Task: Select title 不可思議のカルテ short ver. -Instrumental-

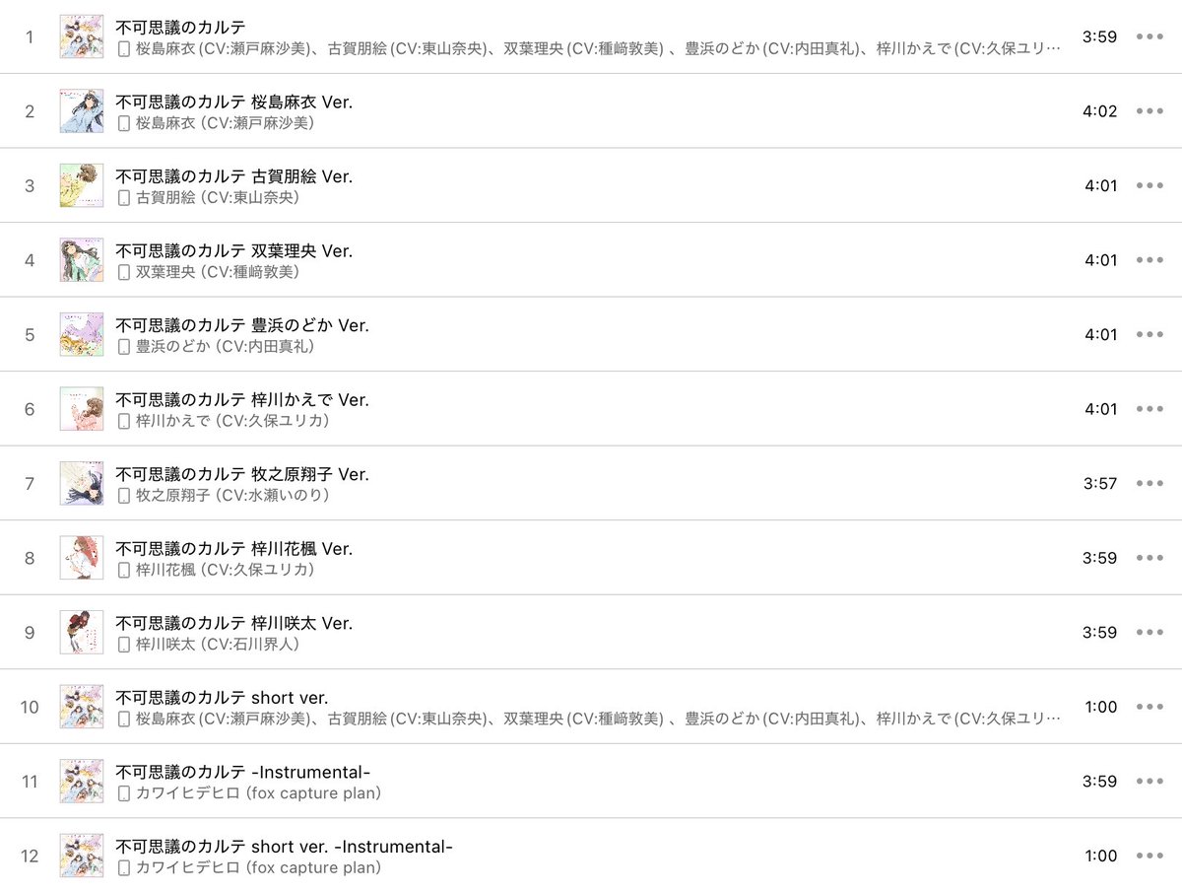Action: (284, 846)
